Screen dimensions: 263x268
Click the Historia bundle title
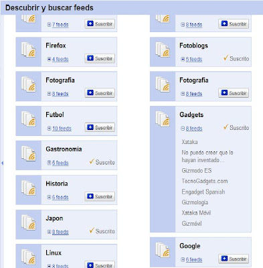point(57,184)
